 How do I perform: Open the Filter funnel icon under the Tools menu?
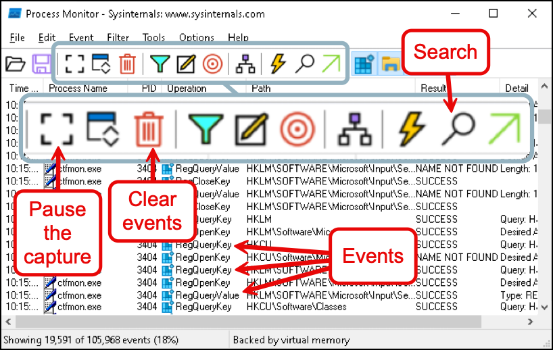pyautogui.click(x=160, y=64)
